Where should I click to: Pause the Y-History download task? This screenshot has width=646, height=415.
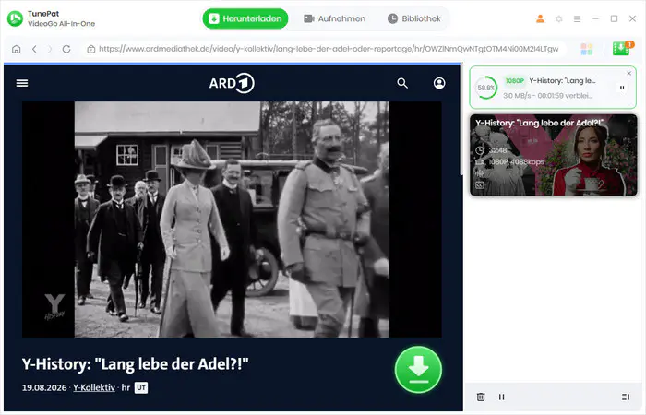(622, 88)
